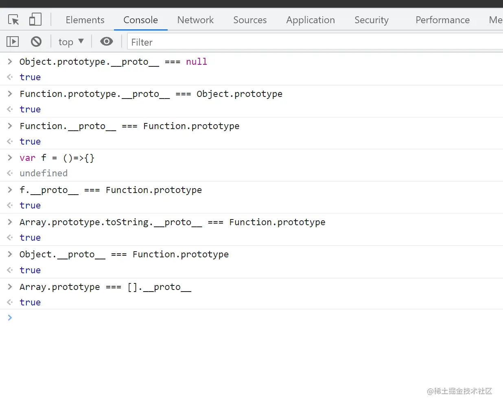Toggle the device toolbar icon
The image size is (503, 406).
(35, 20)
